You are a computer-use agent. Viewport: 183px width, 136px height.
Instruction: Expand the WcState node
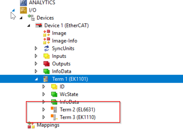pos(44,94)
